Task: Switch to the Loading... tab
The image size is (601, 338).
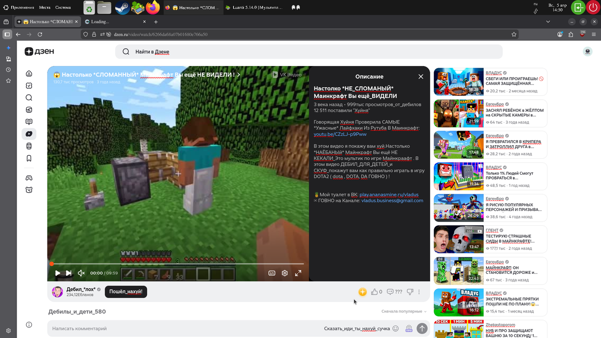Action: (x=116, y=22)
